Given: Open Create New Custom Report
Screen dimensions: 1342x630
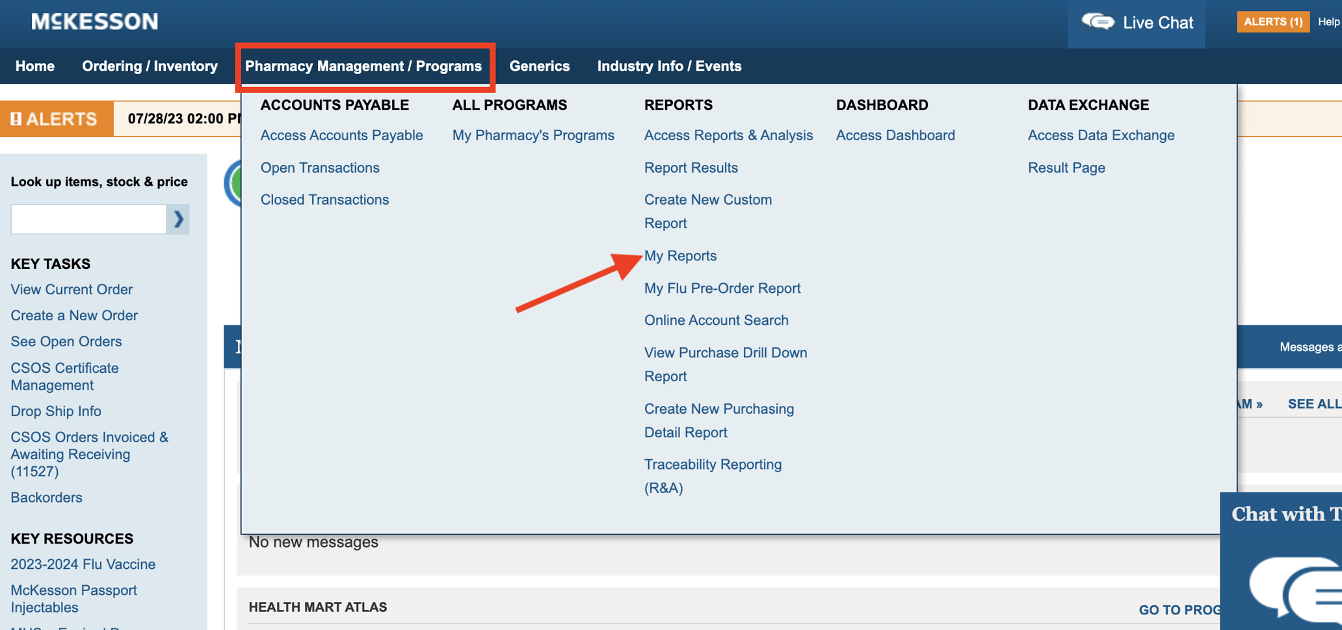Looking at the screenshot, I should click(708, 211).
